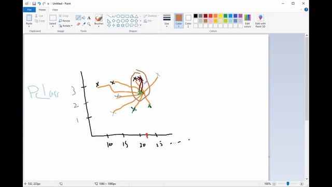Open Customize Quick Access Toolbar dropdown
This screenshot has height=187, width=332.
(x=48, y=4)
